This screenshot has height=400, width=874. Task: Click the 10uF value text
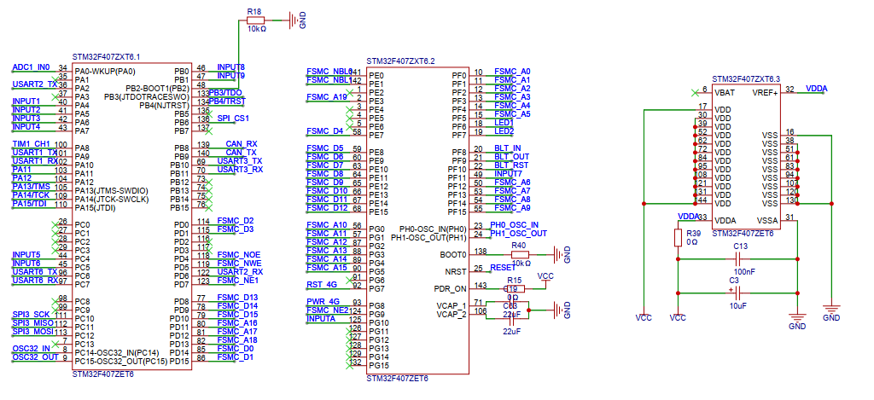pyautogui.click(x=740, y=305)
